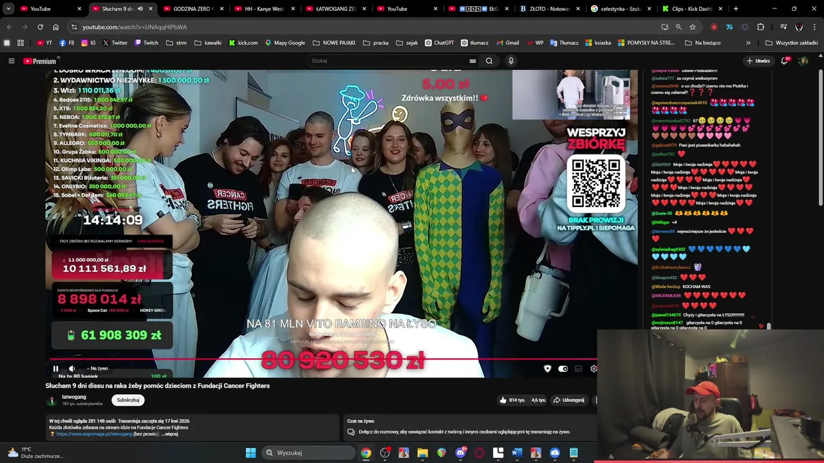Open the Gmail bookmark
This screenshot has height=463, width=824.
coord(507,43)
